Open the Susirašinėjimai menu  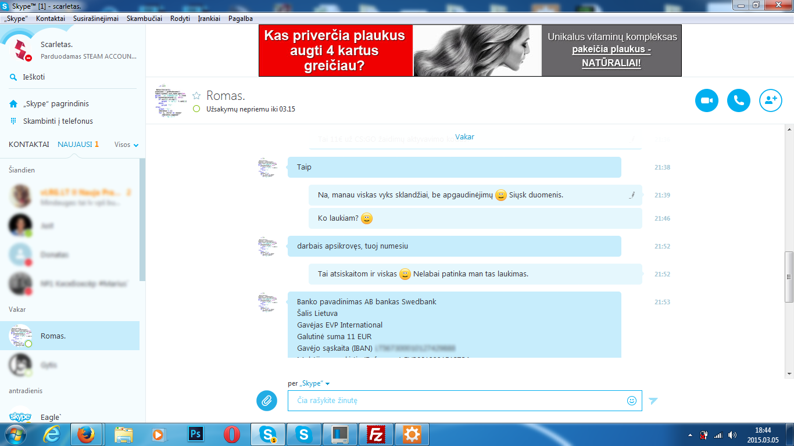[96, 19]
